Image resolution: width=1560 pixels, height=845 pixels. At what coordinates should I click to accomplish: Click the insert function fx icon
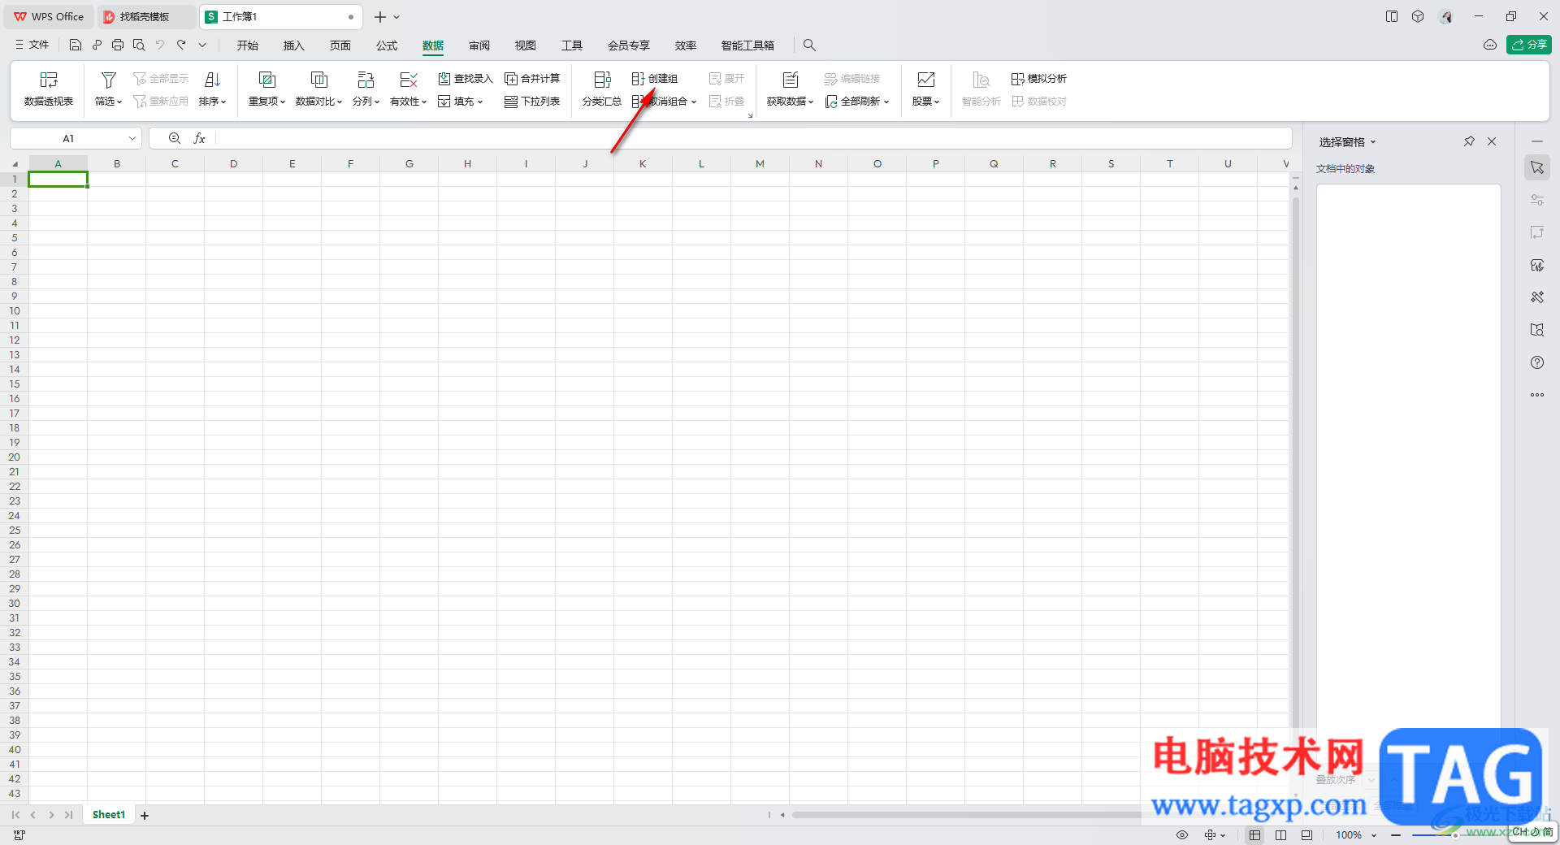199,138
